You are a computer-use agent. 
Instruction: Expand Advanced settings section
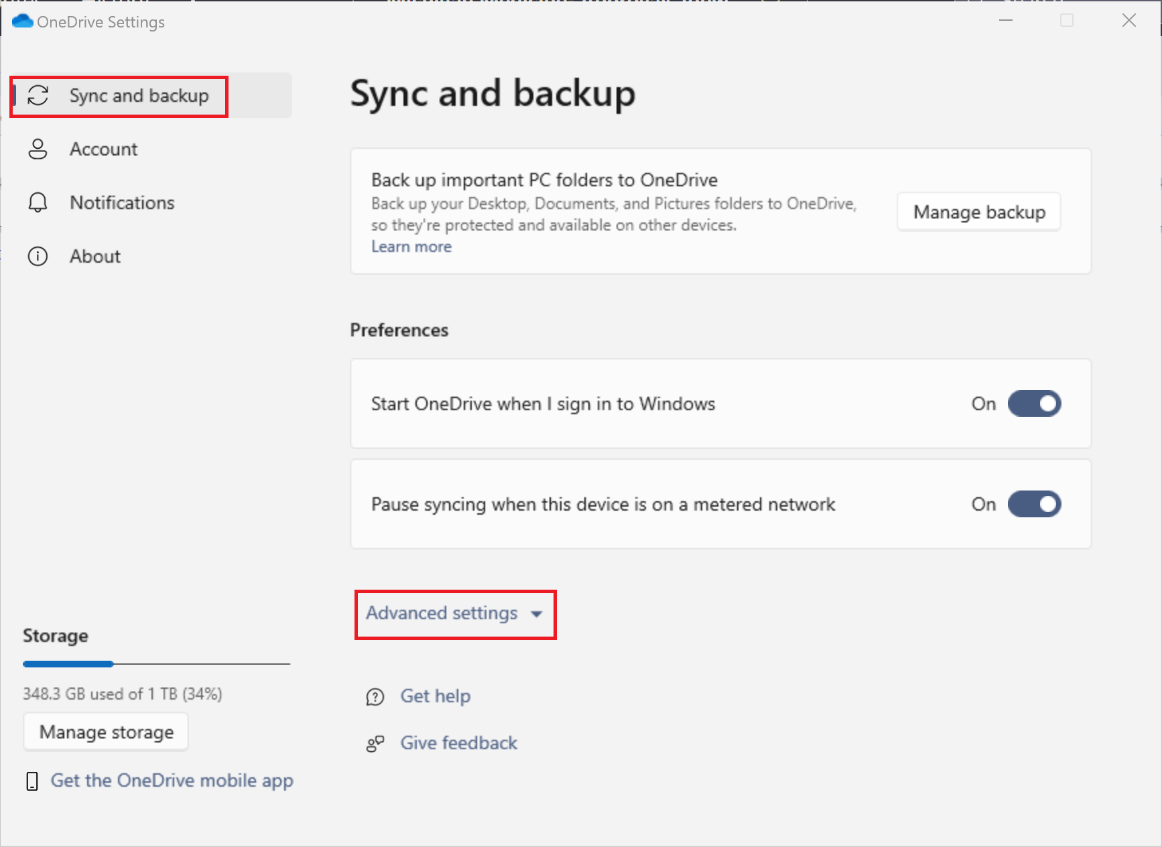click(442, 613)
